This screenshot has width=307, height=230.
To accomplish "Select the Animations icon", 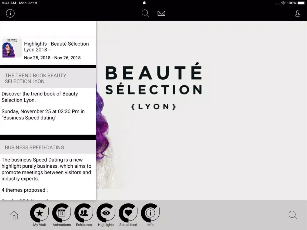I will click(x=62, y=215).
